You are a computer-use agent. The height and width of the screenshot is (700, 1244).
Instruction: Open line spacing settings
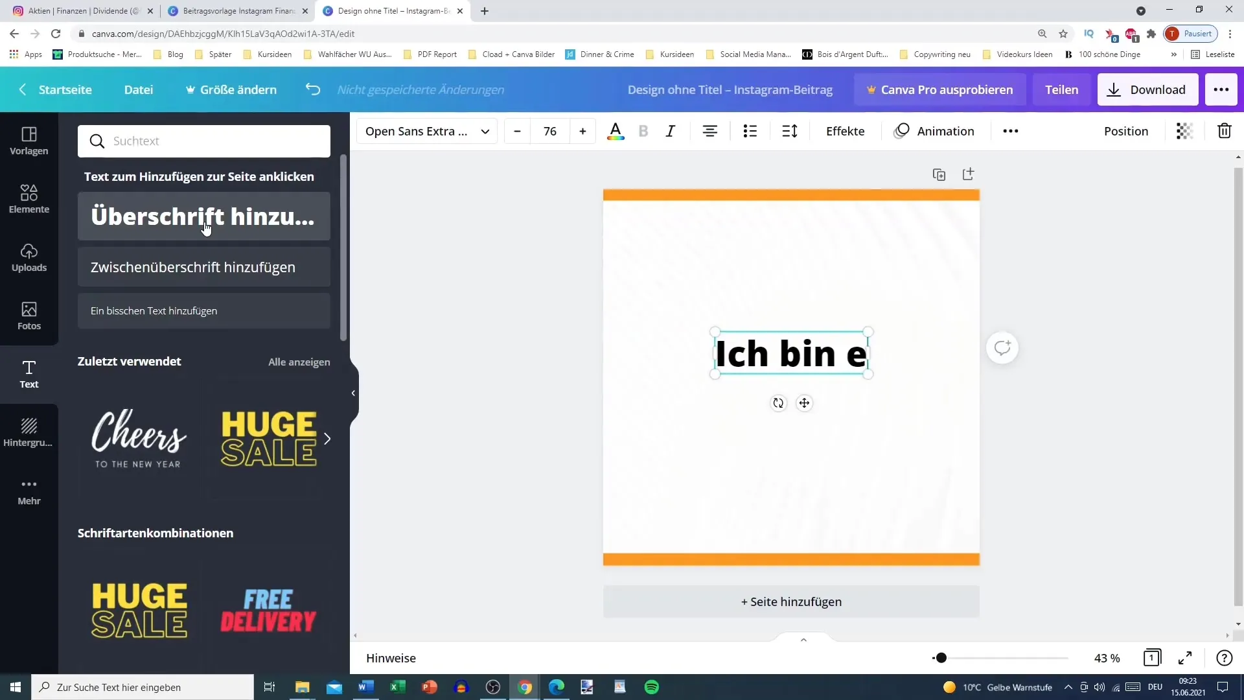click(790, 132)
